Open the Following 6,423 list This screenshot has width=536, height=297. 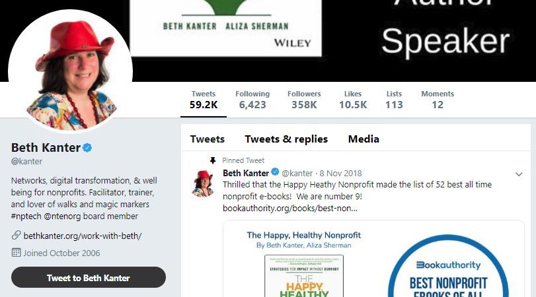(x=252, y=100)
